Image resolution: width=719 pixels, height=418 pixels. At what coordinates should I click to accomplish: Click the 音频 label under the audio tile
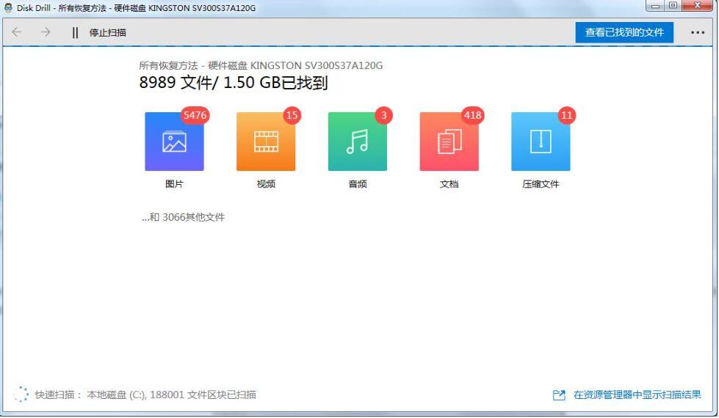pyautogui.click(x=358, y=184)
